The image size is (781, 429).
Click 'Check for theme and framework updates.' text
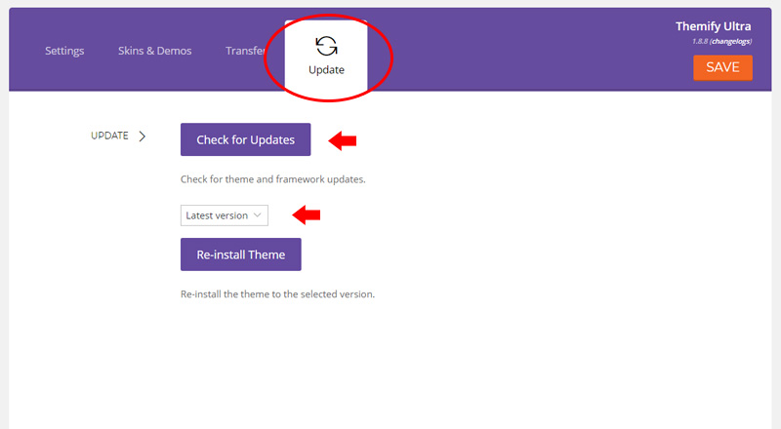tap(273, 179)
